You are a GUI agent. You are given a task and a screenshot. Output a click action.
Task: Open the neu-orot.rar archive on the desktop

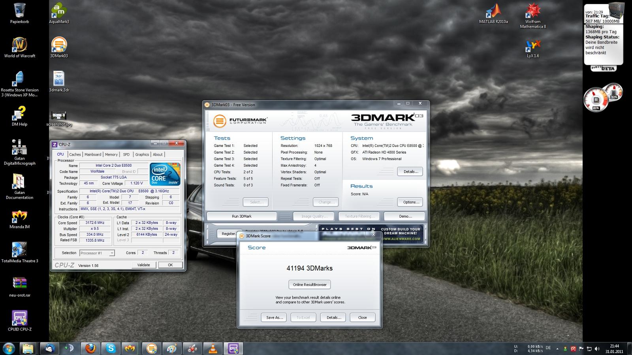tap(19, 287)
